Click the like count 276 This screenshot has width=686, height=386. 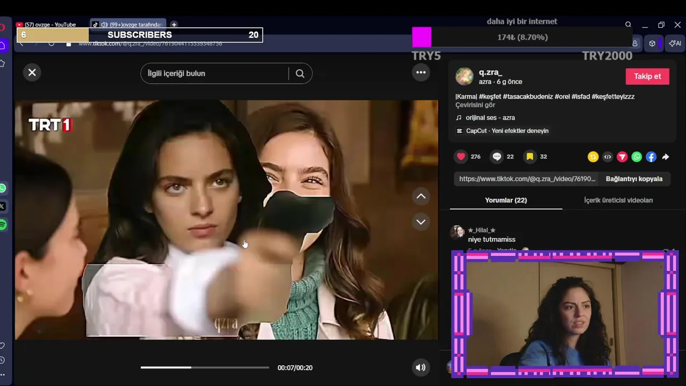(475, 157)
